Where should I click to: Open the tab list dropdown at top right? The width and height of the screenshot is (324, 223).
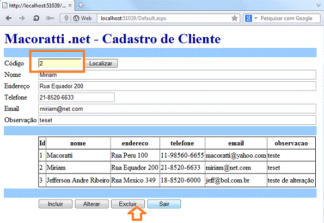click(319, 5)
